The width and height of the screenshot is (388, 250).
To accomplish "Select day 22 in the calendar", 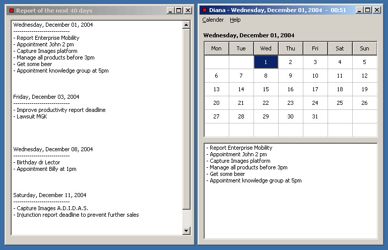I will (x=266, y=103).
